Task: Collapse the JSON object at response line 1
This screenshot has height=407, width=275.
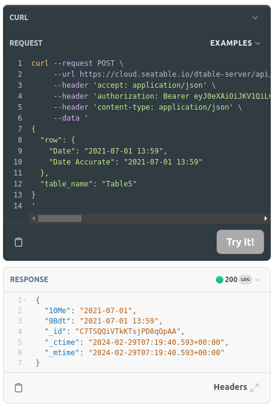Action: click(x=24, y=300)
